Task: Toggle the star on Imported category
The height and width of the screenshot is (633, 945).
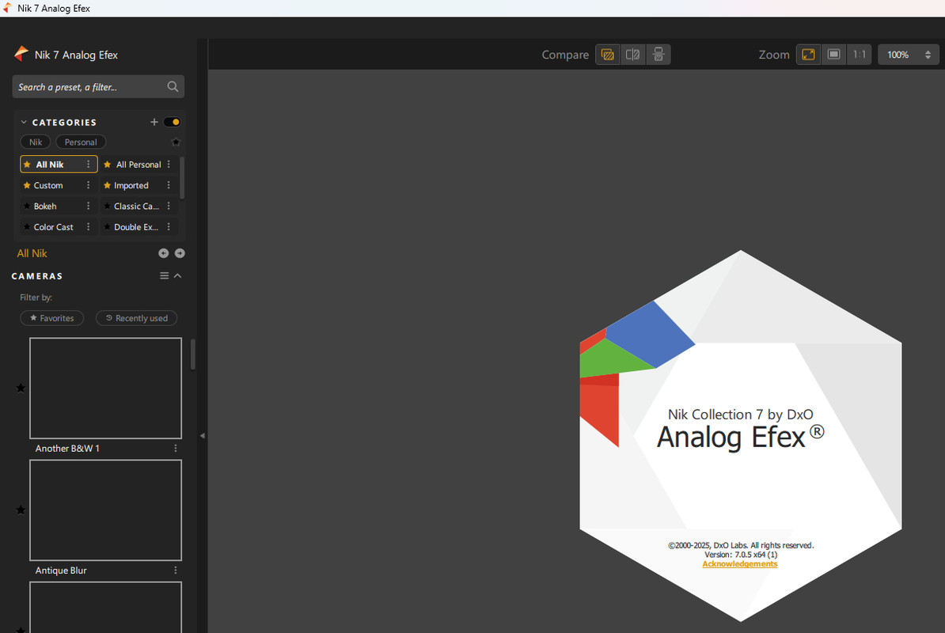Action: [108, 185]
